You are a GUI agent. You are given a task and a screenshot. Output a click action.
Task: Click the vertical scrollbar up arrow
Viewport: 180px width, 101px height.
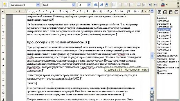[152, 11]
